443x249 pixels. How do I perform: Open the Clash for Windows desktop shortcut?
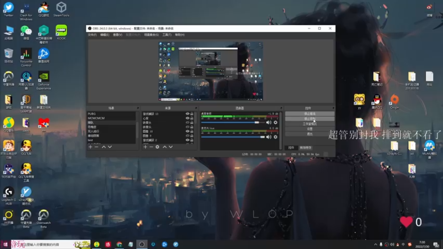[26, 11]
